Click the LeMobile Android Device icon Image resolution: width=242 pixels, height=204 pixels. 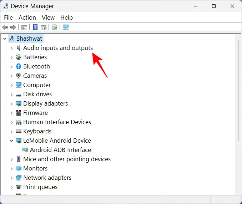19,141
